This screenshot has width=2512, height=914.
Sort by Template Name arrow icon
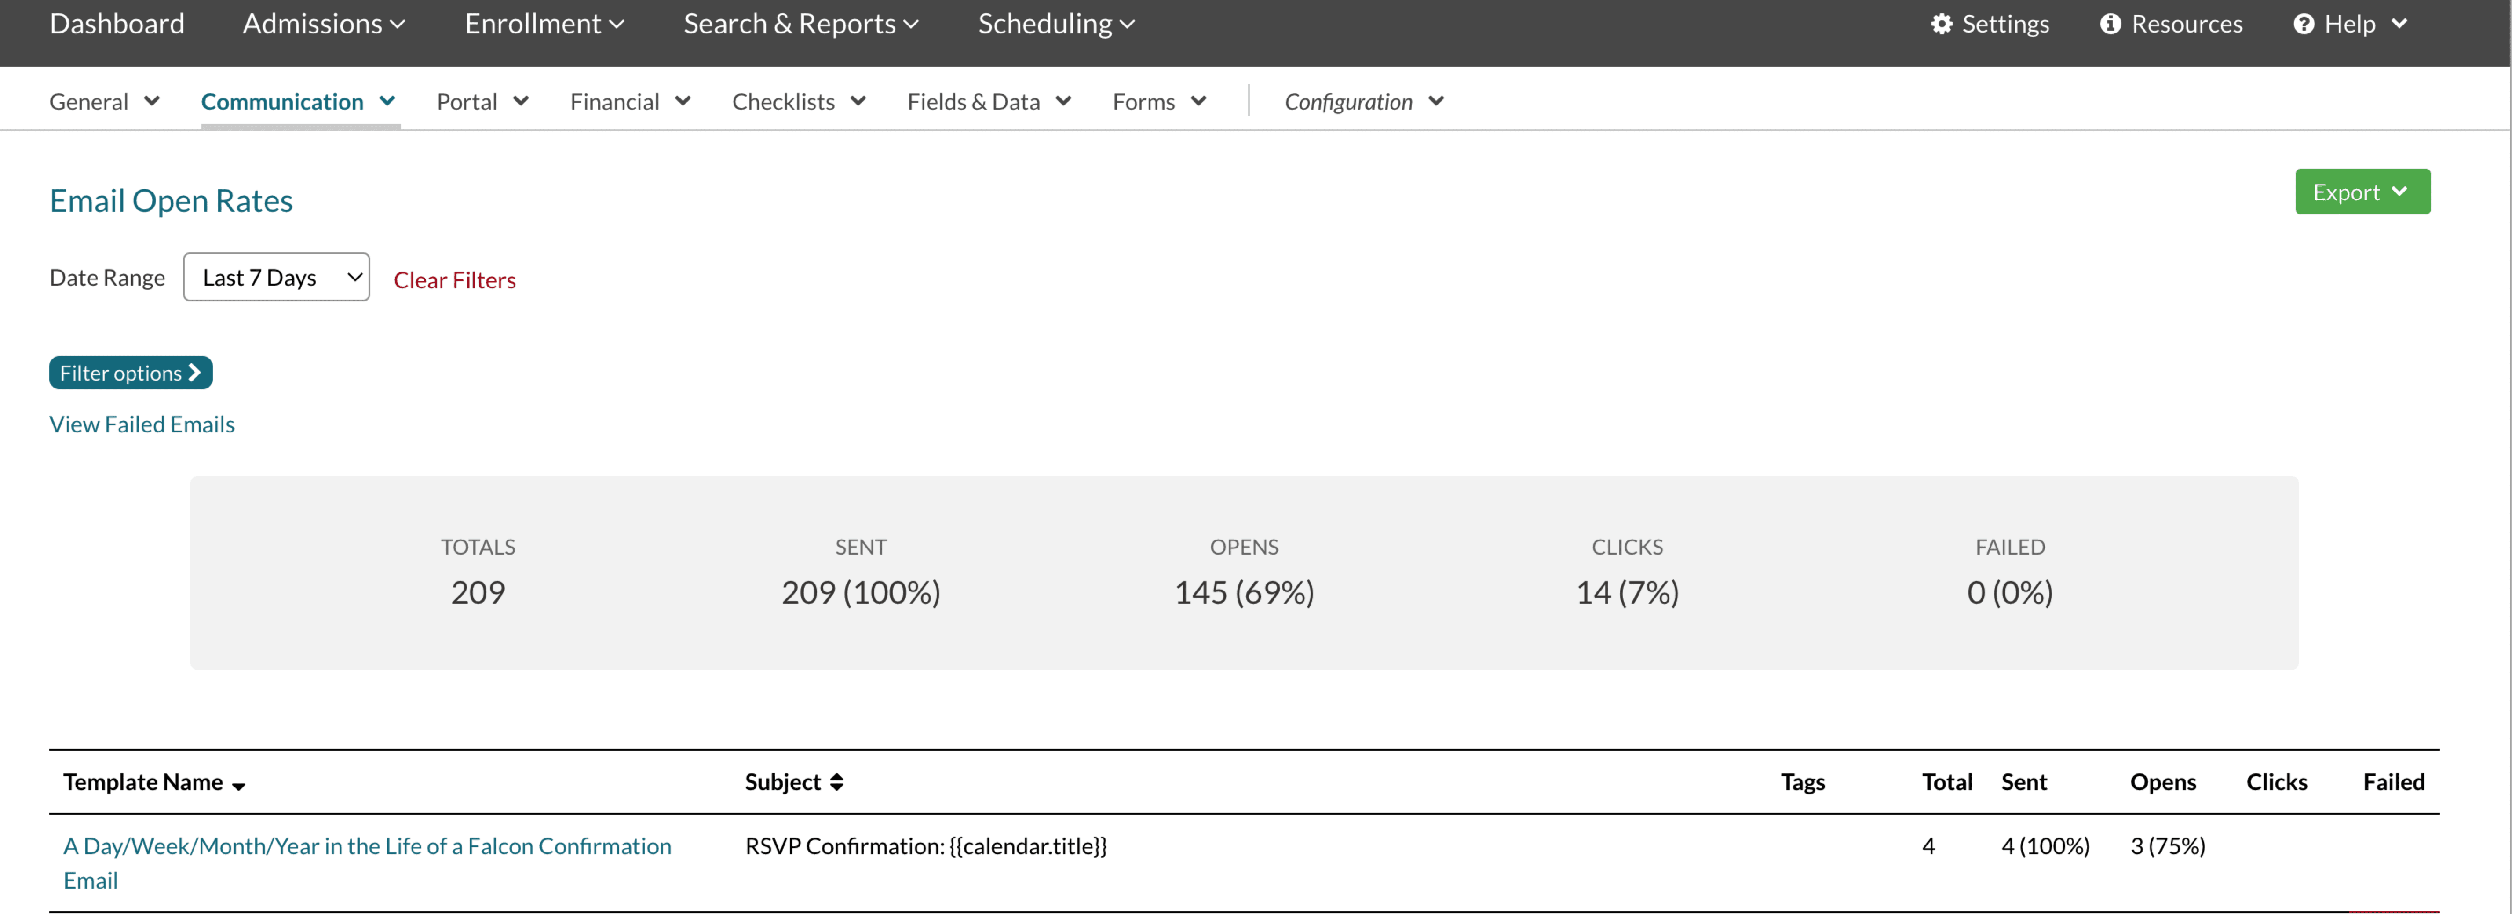[x=239, y=785]
